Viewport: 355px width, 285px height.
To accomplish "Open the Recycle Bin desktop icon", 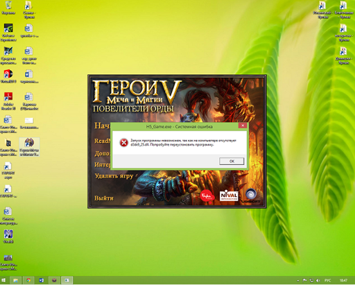I will click(x=8, y=8).
